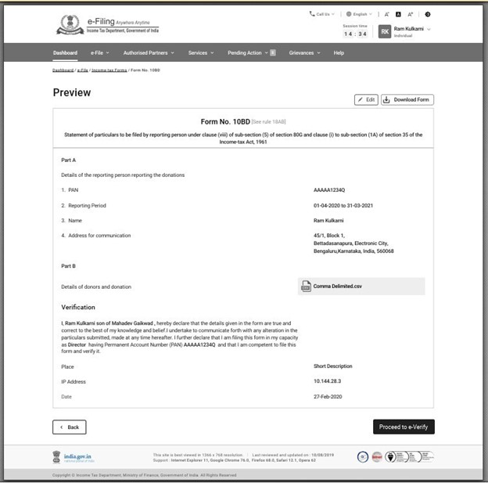
Task: Click the Income-tax Forms breadcrumb link
Action: click(109, 70)
